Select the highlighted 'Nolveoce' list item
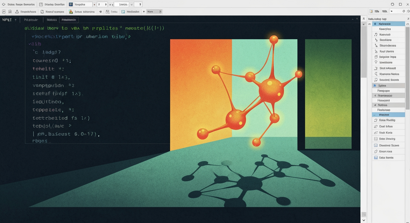The height and width of the screenshot is (223, 410). 388,24
